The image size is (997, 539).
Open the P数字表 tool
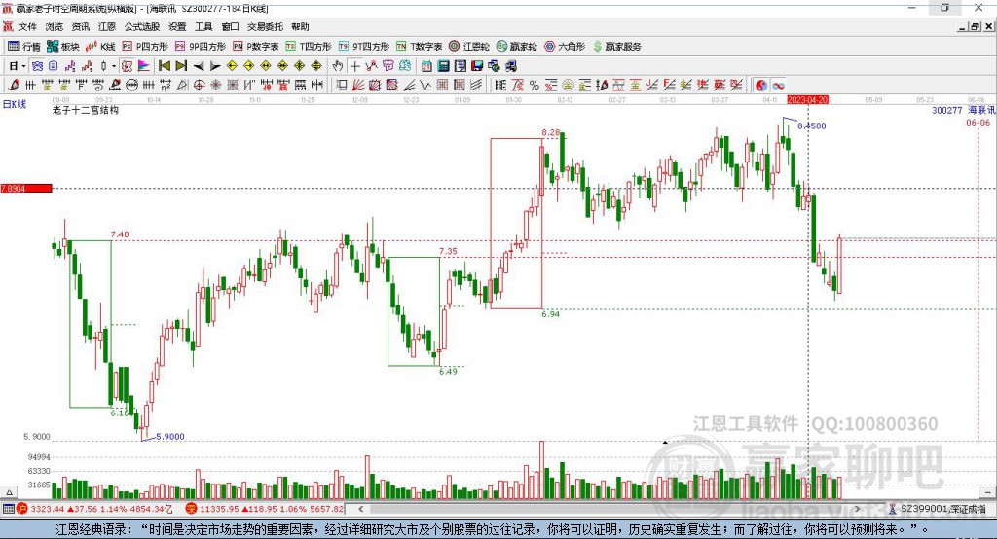coord(256,47)
